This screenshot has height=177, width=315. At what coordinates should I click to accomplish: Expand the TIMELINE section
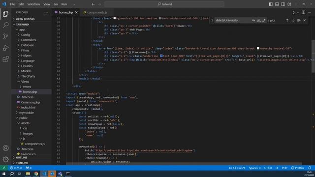pos(22,163)
